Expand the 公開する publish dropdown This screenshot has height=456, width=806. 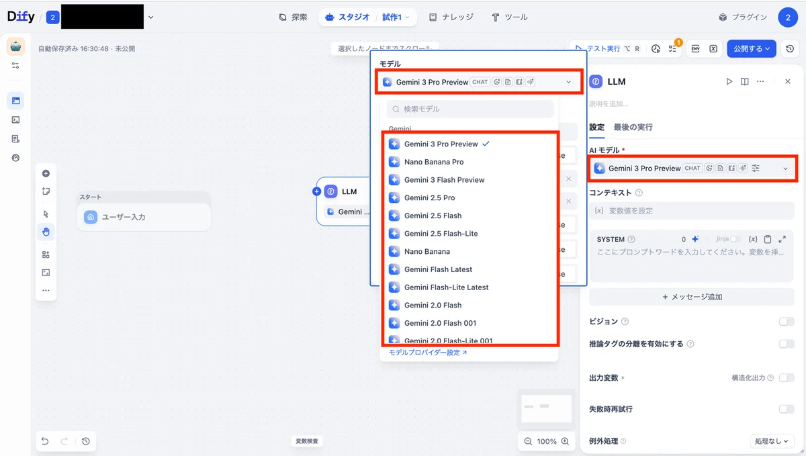pos(752,48)
